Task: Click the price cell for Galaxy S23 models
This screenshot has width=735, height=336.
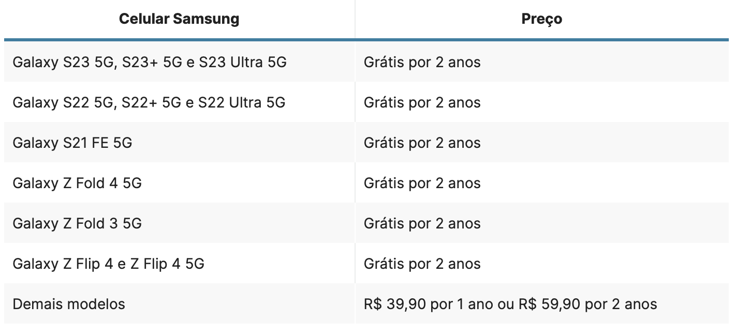Action: point(422,62)
